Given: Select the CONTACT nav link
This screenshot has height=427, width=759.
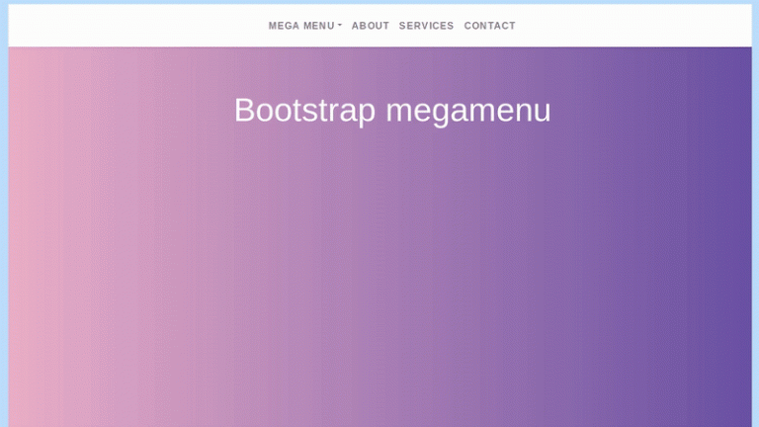Looking at the screenshot, I should click(489, 26).
